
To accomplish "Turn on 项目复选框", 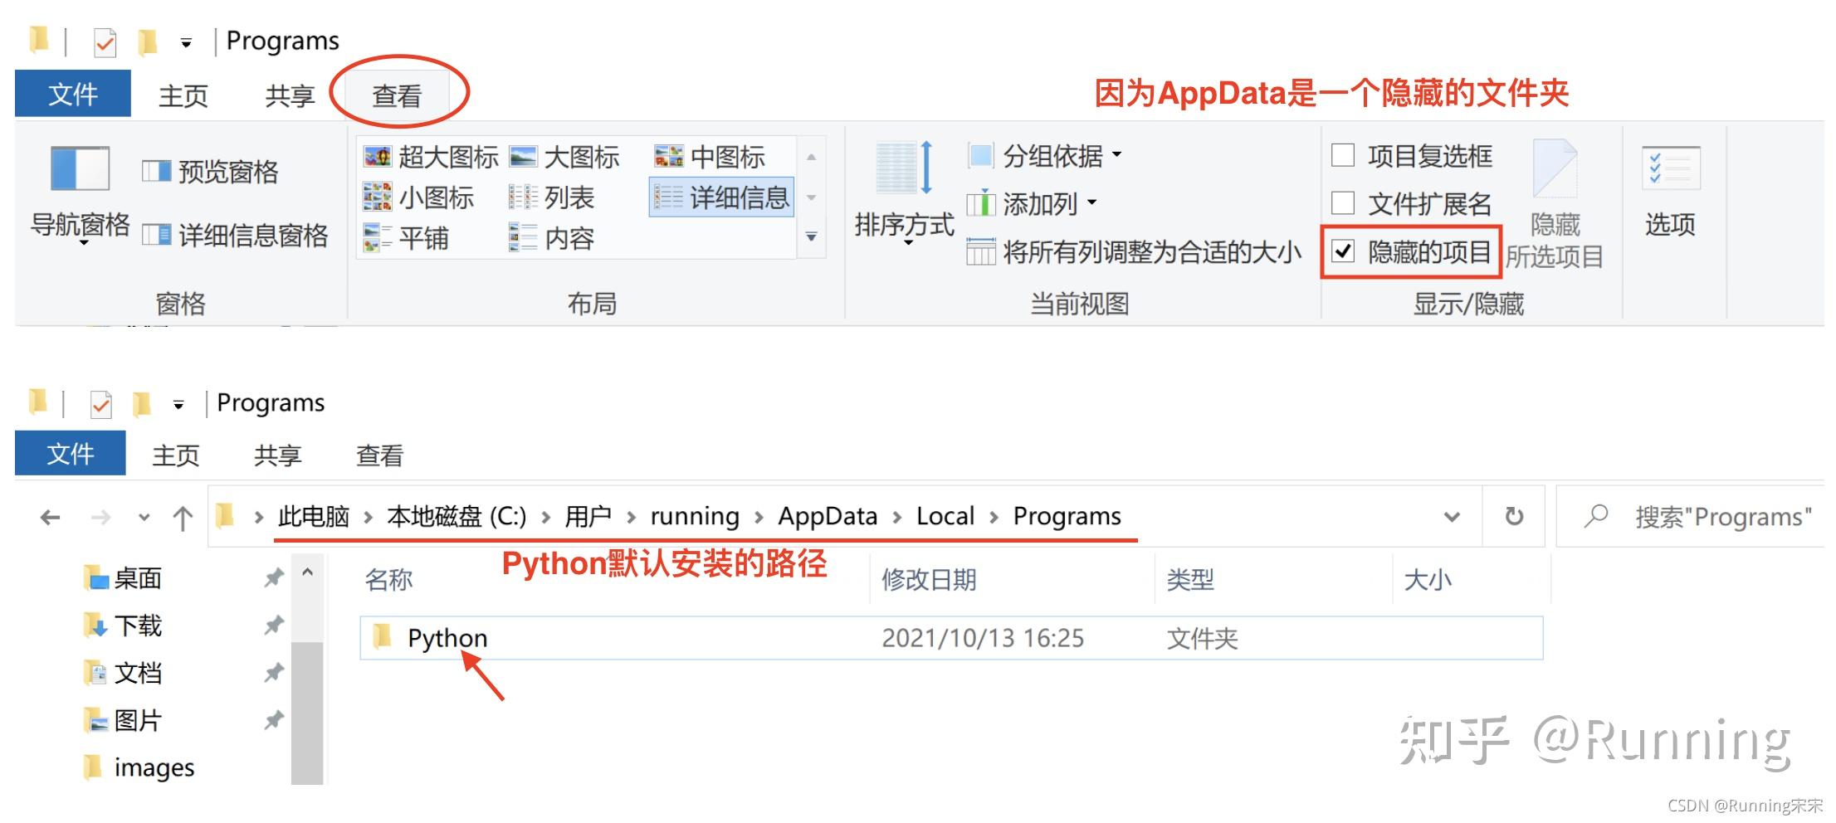I will 1342,155.
